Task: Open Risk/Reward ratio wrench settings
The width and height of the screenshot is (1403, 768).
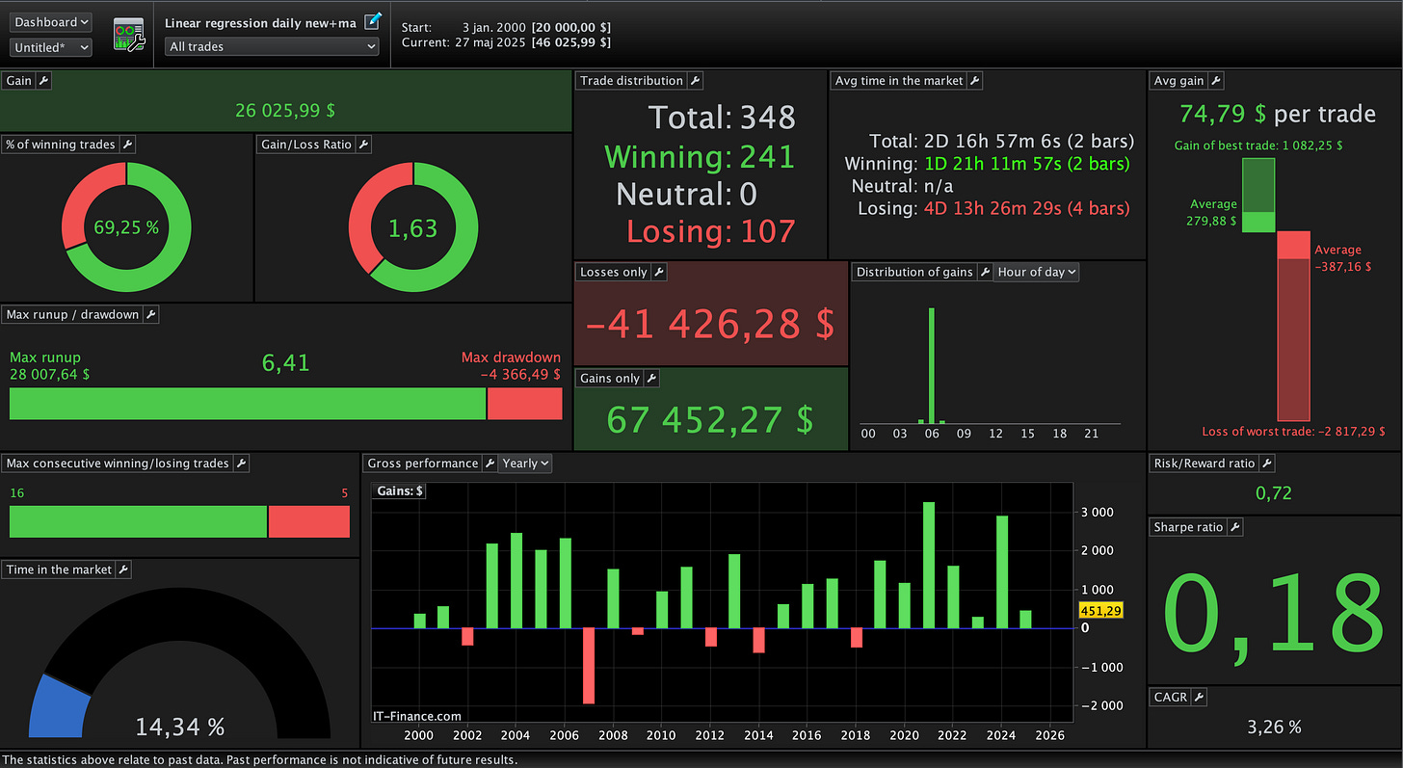Action: 1266,463
